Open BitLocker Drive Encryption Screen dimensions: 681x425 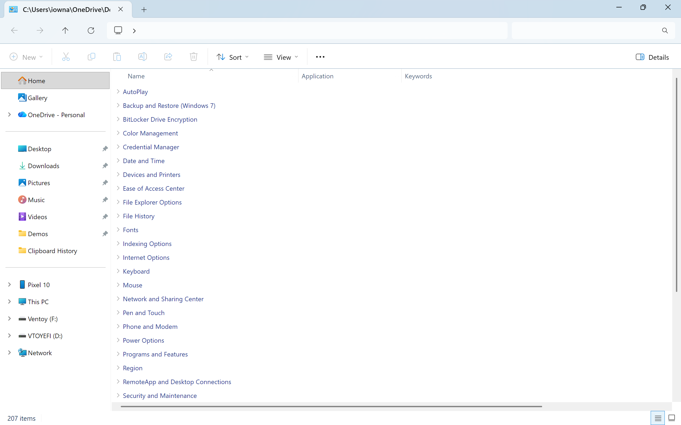pos(160,120)
